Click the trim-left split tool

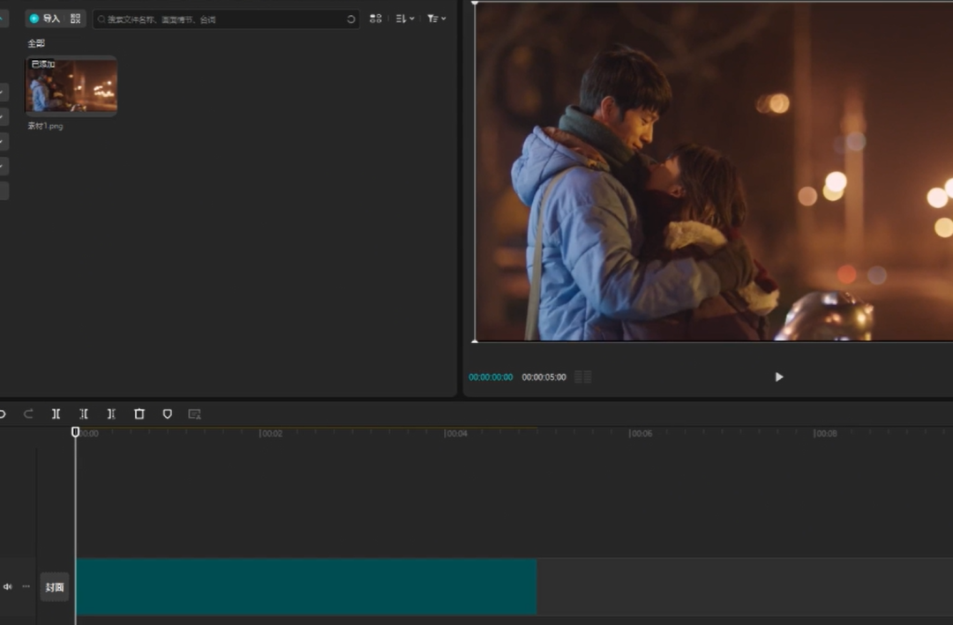click(x=84, y=414)
